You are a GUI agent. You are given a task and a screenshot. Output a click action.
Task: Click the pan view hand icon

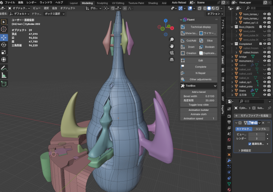[171, 45]
